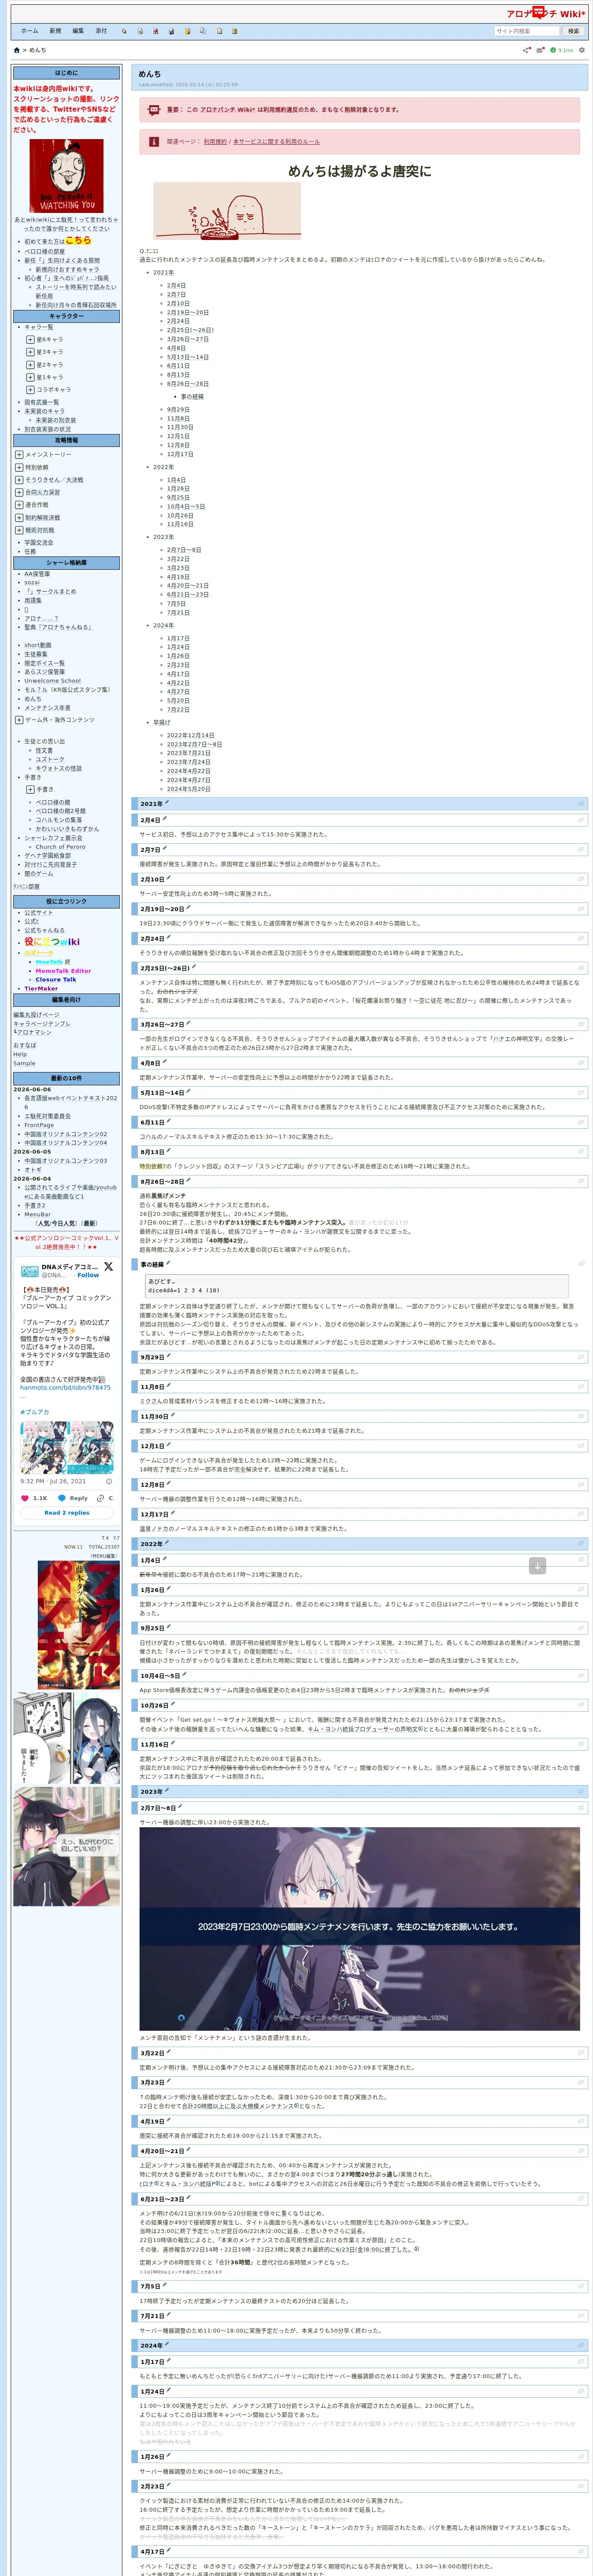This screenshot has height=2576, width=593.
Task: Open the TierMaker link
Action: point(41,989)
